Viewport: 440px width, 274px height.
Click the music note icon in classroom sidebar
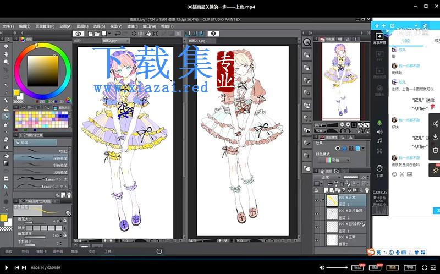(x=380, y=141)
